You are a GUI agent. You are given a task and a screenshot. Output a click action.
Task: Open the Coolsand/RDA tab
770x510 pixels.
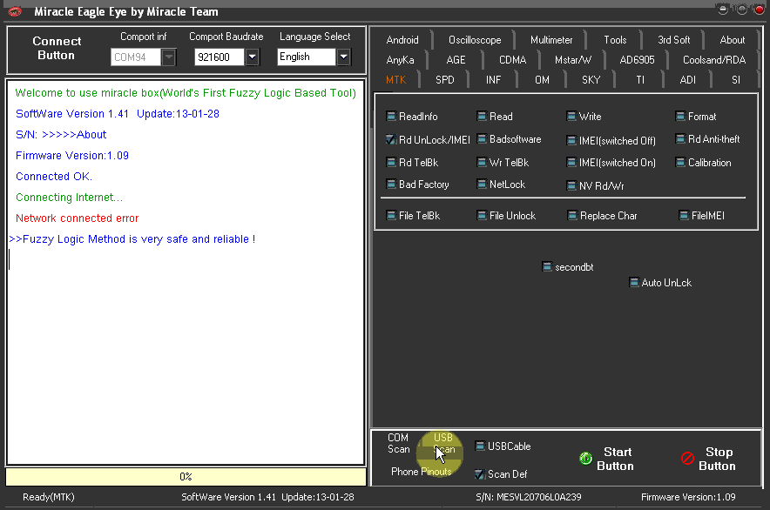coord(714,60)
